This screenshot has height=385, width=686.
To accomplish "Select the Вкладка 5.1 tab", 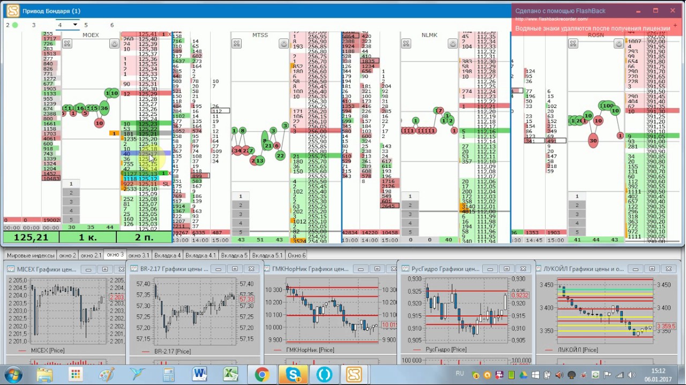I will click(268, 256).
